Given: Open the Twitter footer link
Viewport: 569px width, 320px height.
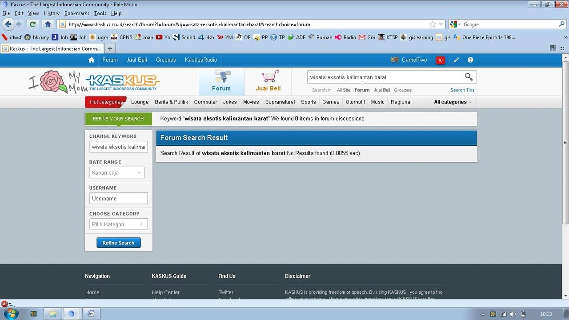Looking at the screenshot, I should 226,292.
